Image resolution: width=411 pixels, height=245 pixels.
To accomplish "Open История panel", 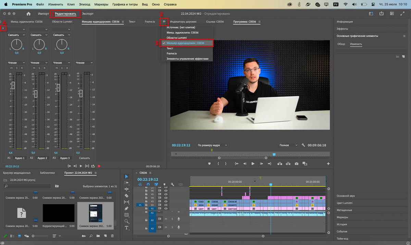I will click(x=342, y=224).
